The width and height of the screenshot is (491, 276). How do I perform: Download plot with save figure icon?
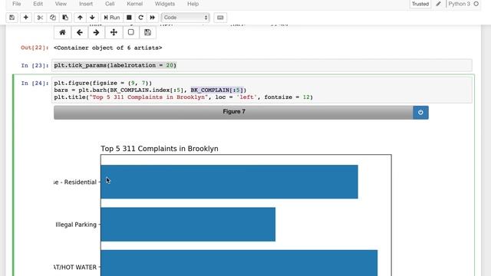click(147, 32)
